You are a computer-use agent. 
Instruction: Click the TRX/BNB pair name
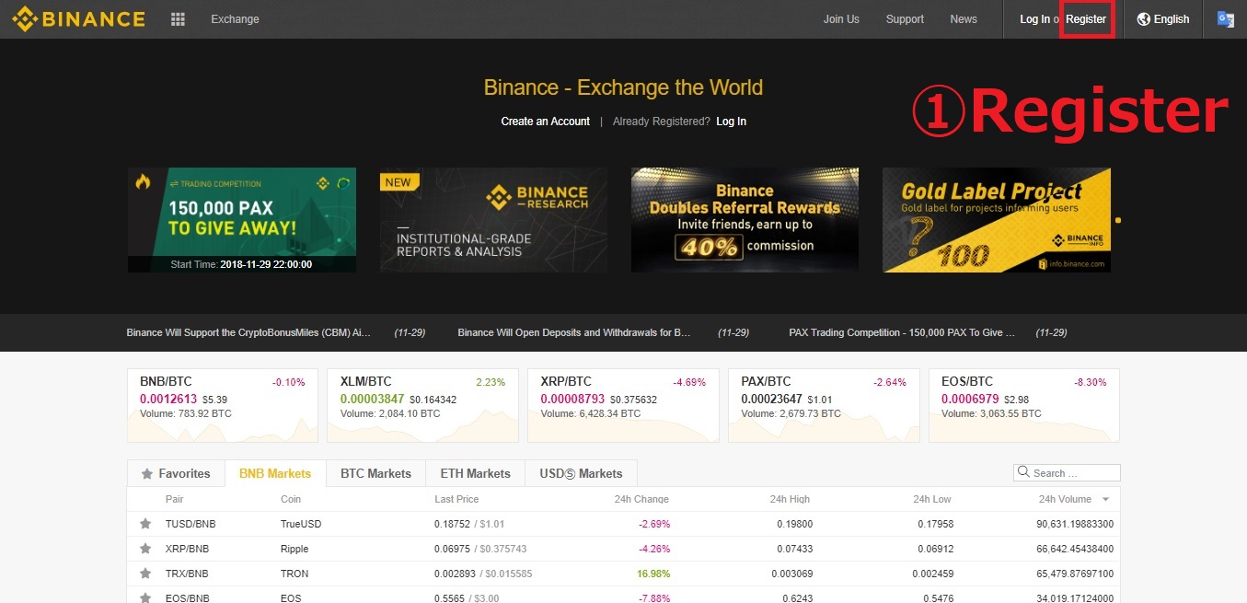coord(187,574)
